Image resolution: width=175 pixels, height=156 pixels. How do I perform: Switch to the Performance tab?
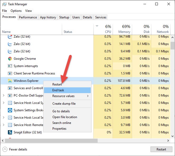pyautogui.click(x=28, y=17)
